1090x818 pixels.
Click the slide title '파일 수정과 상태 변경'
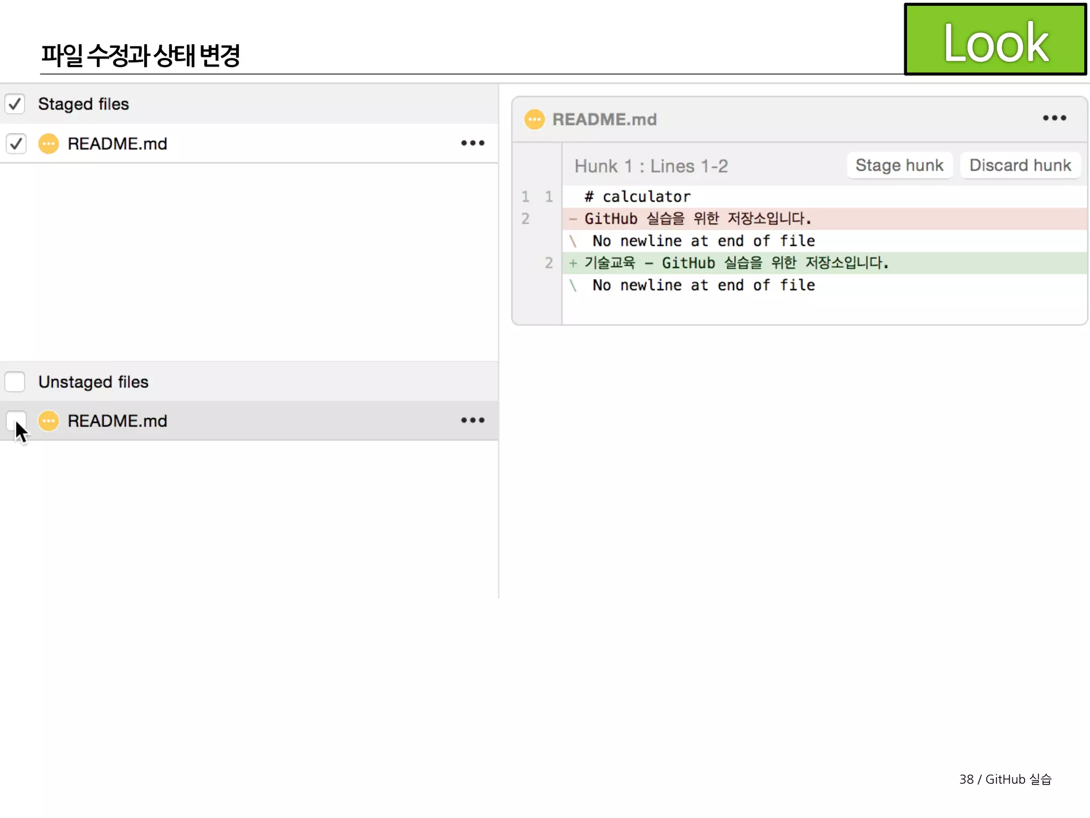click(141, 55)
